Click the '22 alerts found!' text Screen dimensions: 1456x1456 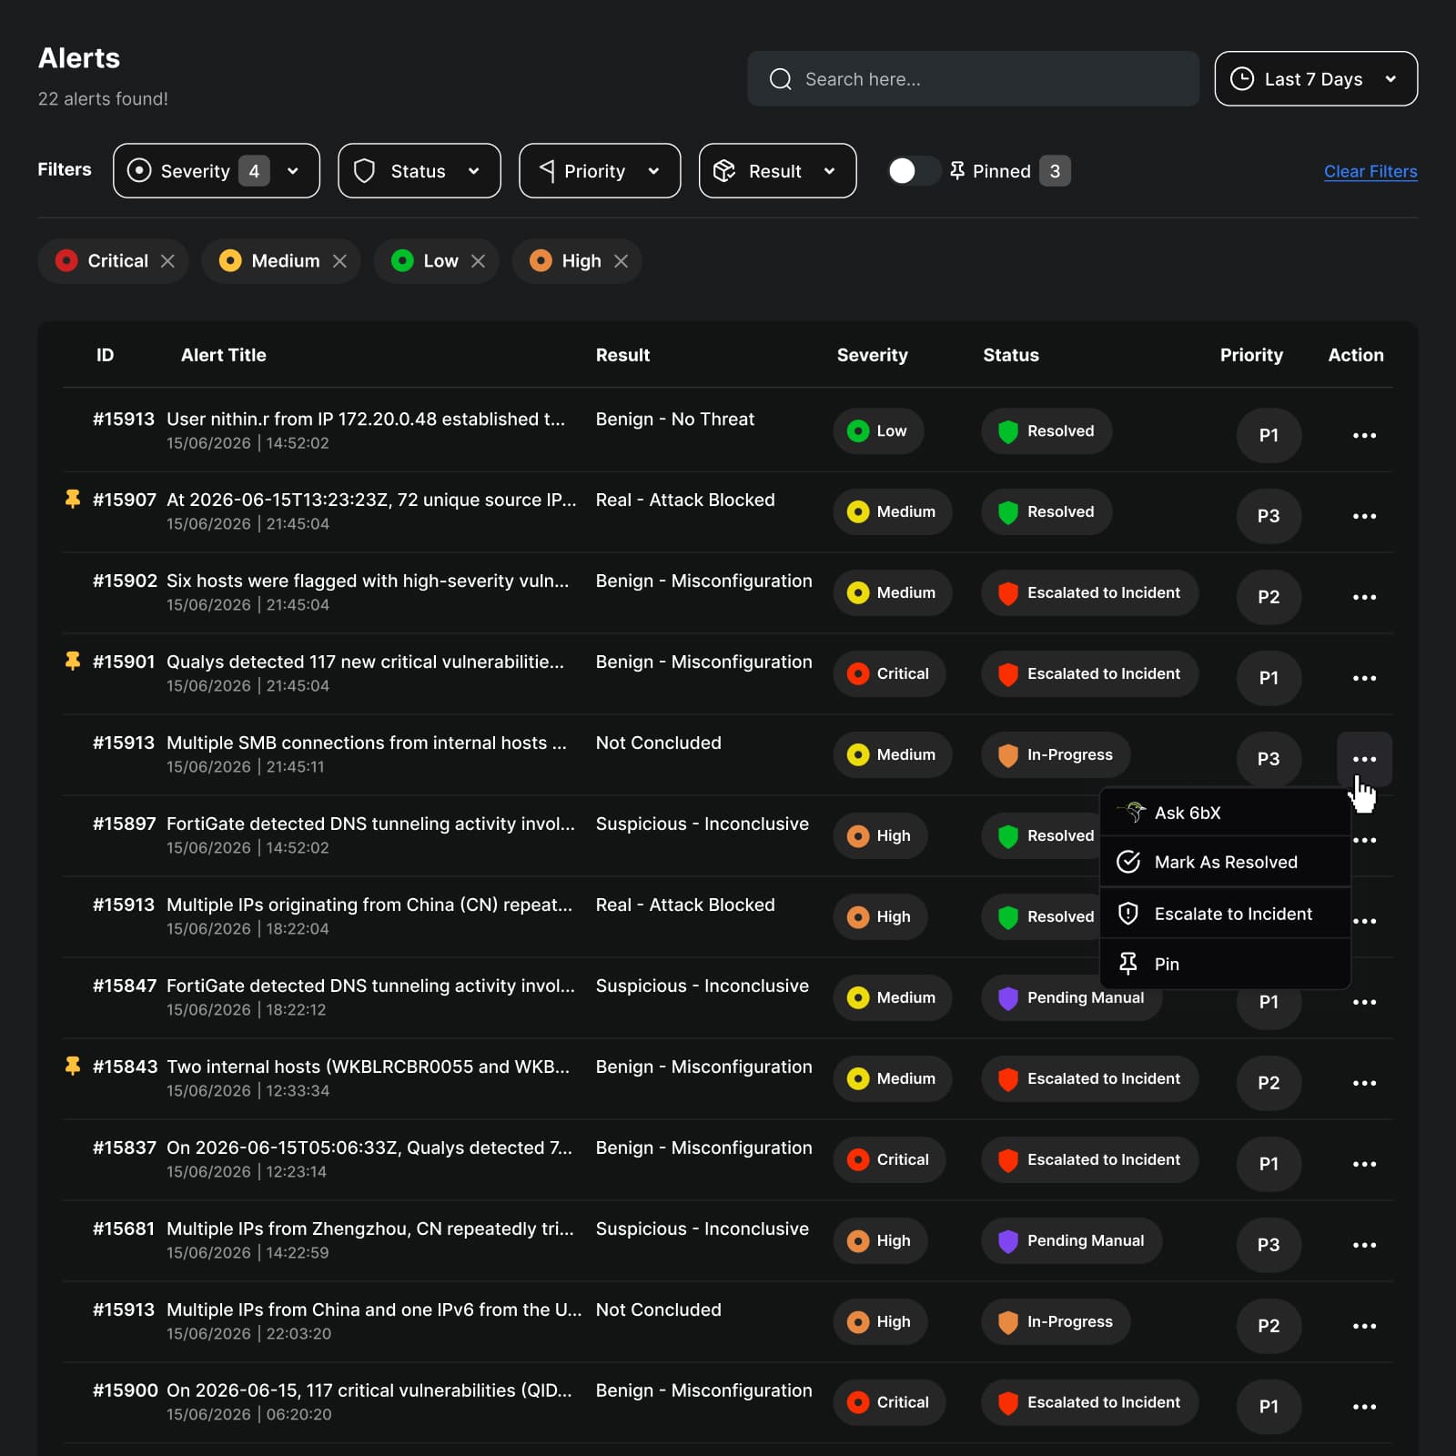(x=103, y=98)
